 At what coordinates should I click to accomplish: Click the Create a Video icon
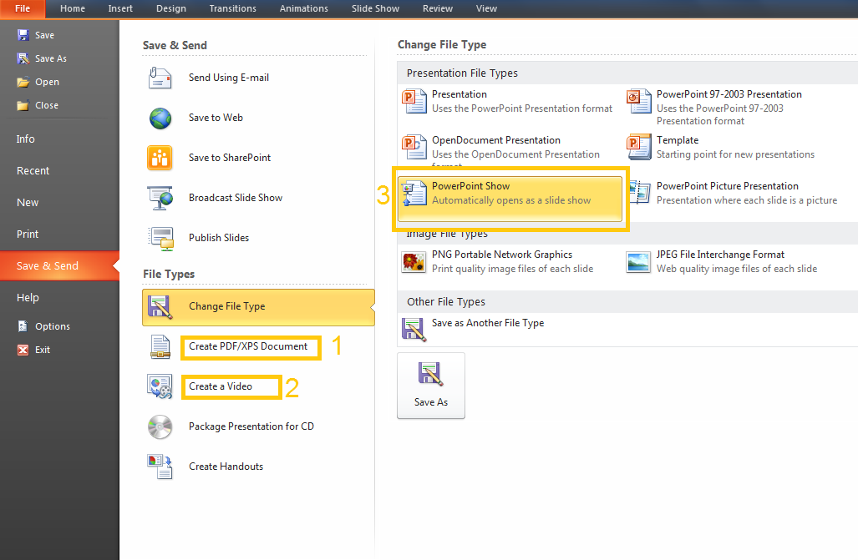tap(160, 386)
